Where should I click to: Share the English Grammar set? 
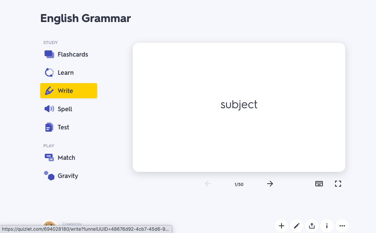point(312,226)
